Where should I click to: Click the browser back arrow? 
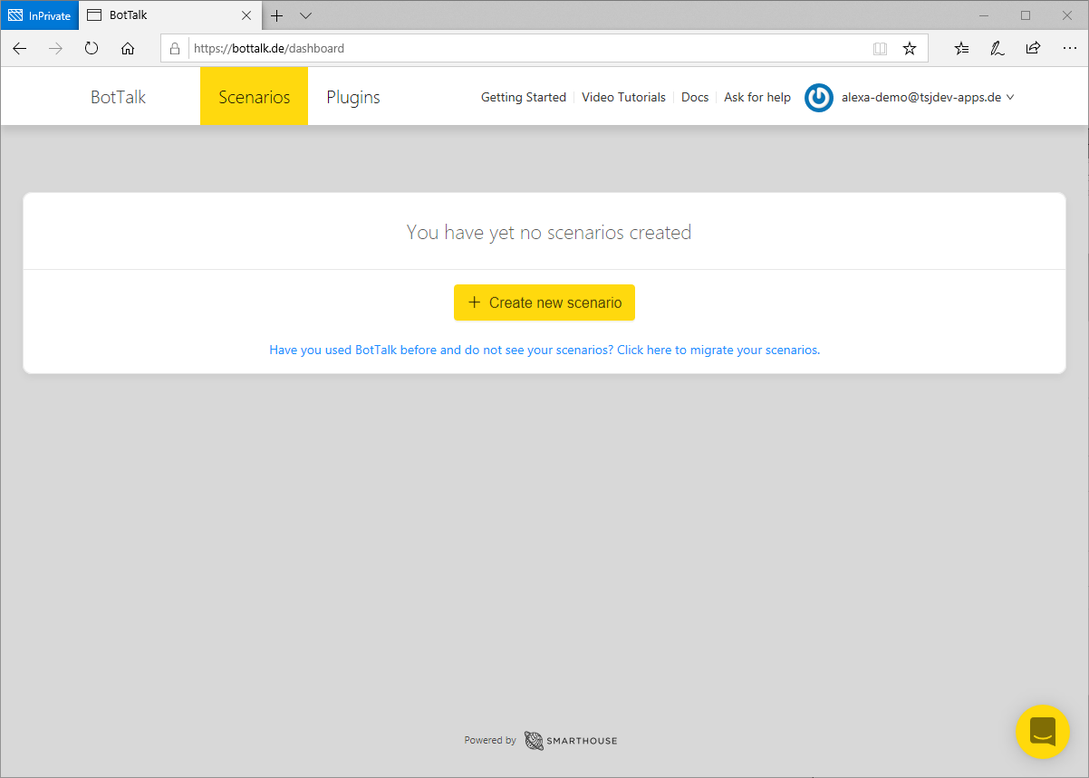pyautogui.click(x=20, y=49)
